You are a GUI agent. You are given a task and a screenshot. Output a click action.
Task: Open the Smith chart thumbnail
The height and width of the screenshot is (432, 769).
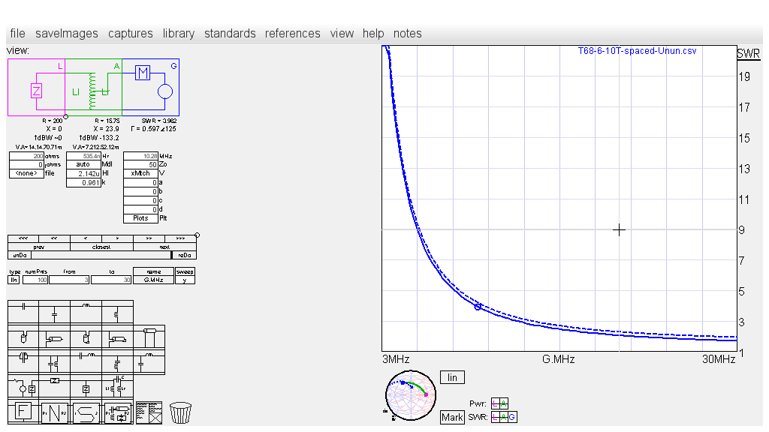(411, 395)
